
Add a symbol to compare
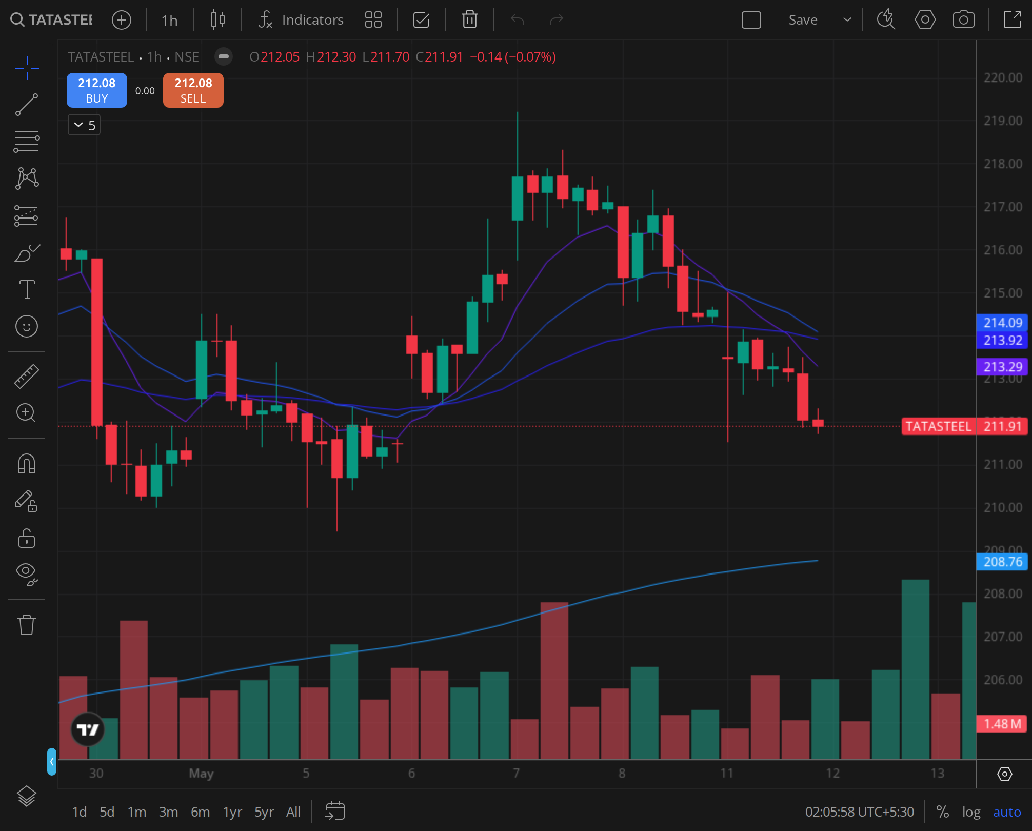[x=122, y=20]
